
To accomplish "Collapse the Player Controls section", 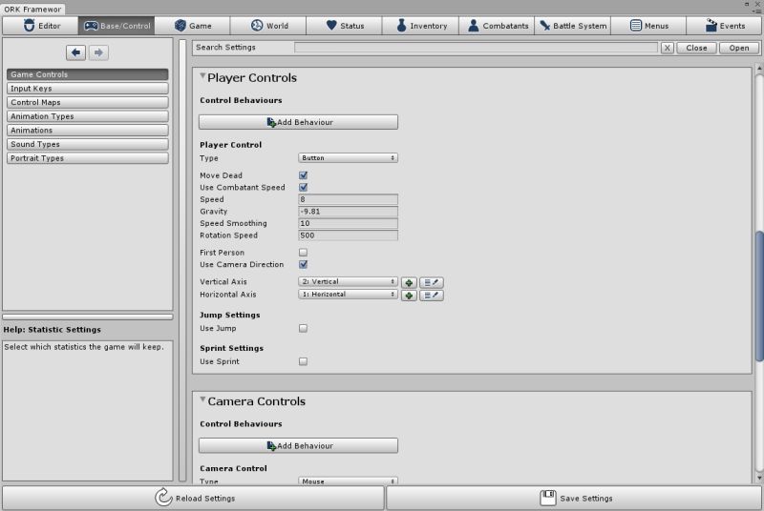I will tap(202, 77).
